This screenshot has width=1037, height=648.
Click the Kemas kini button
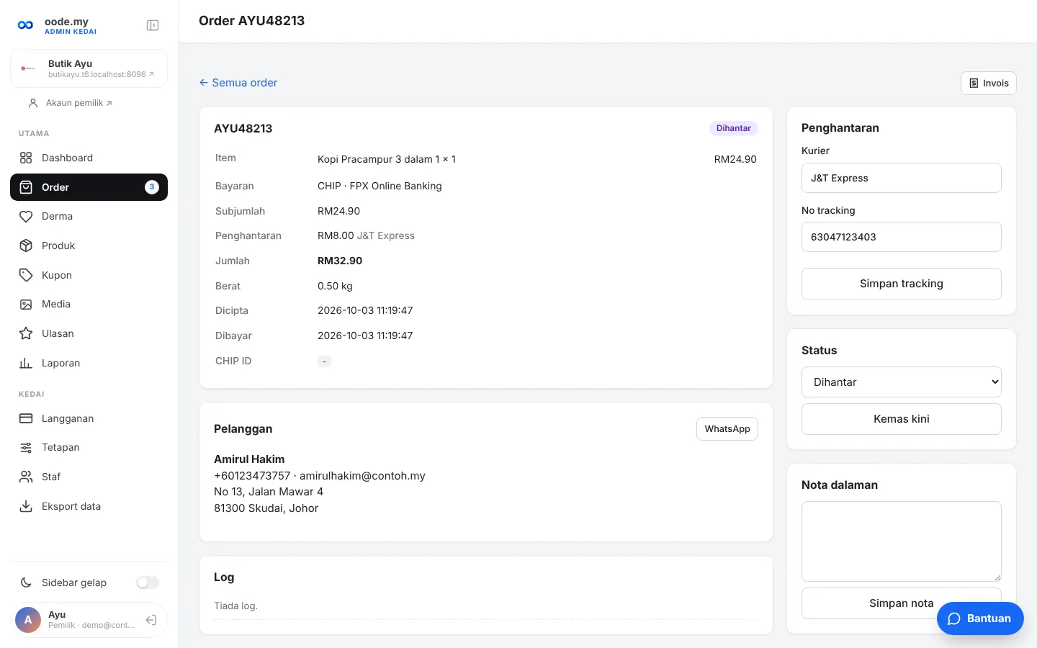[902, 419]
